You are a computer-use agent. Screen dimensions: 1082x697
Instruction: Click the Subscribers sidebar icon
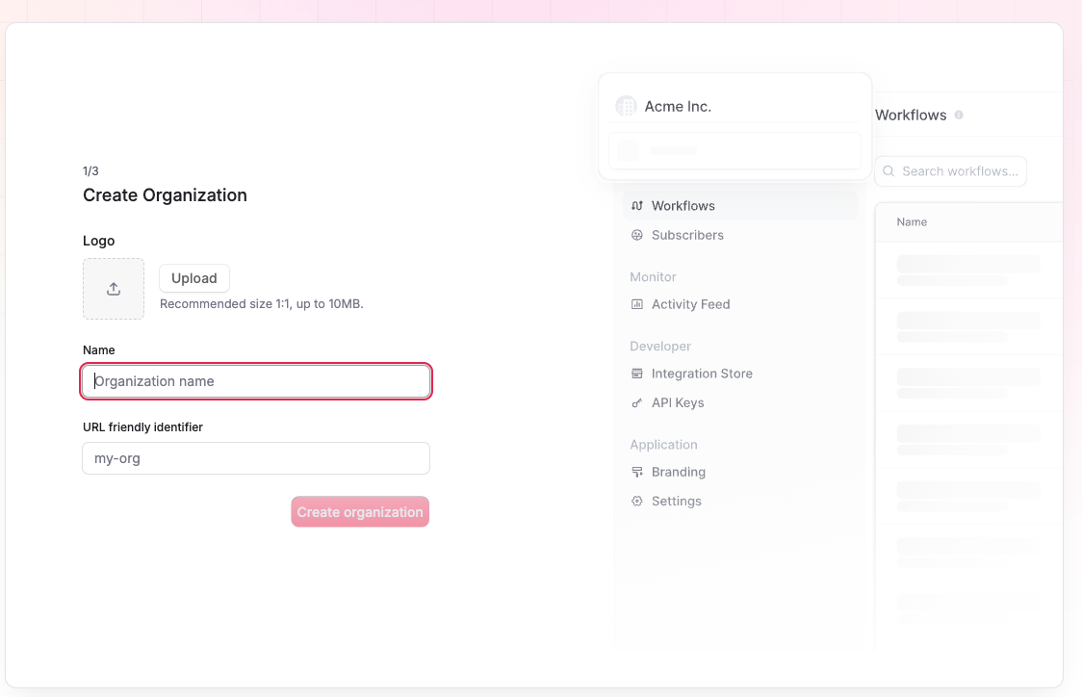[637, 235]
